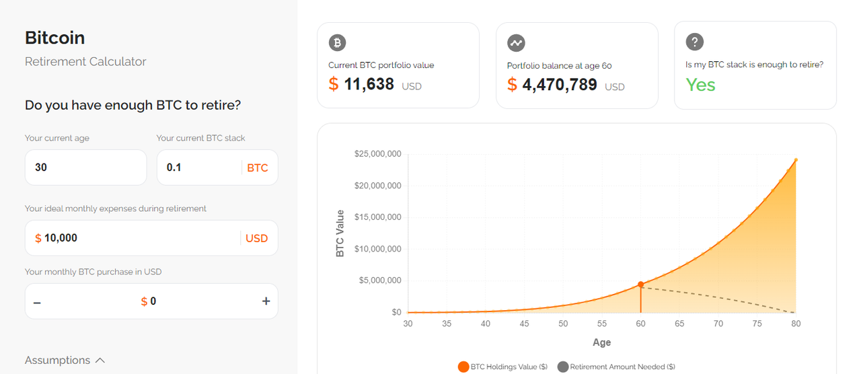
Task: Click the orange BTC unit label
Action: pyautogui.click(x=258, y=167)
